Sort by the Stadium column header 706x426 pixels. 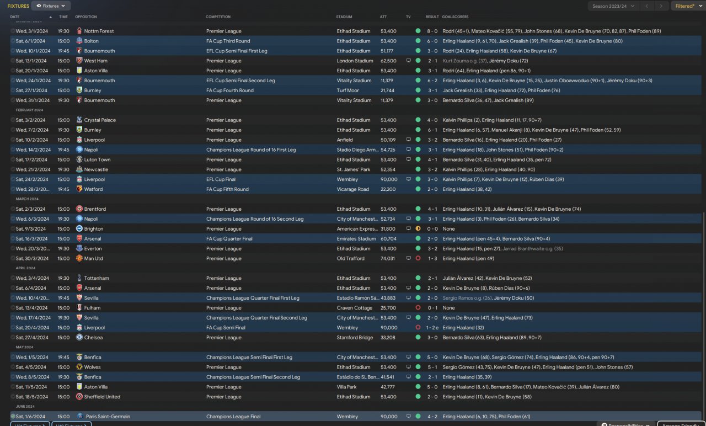click(x=344, y=17)
